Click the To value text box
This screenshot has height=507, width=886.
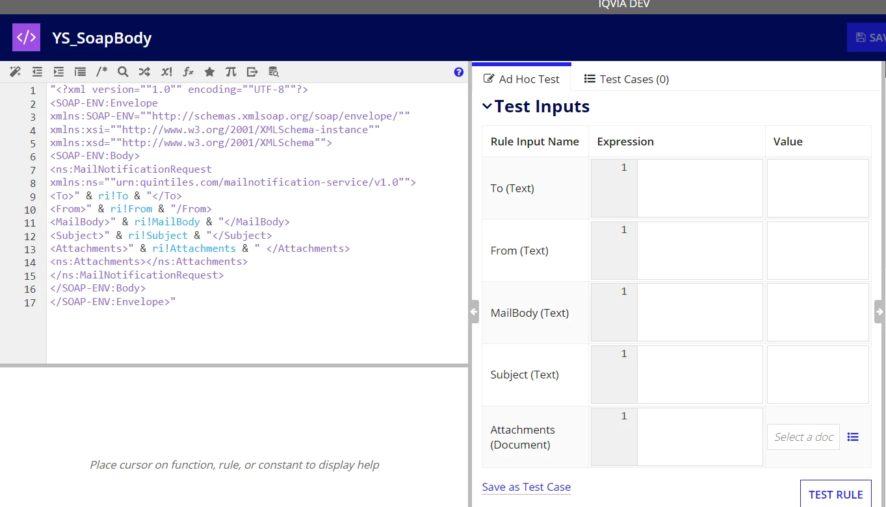818,188
